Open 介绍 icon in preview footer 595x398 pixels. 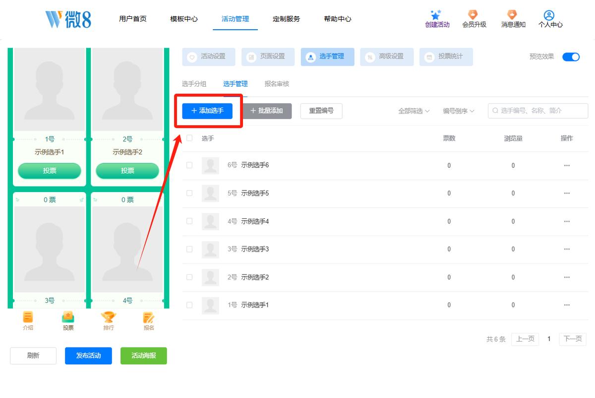(x=28, y=317)
